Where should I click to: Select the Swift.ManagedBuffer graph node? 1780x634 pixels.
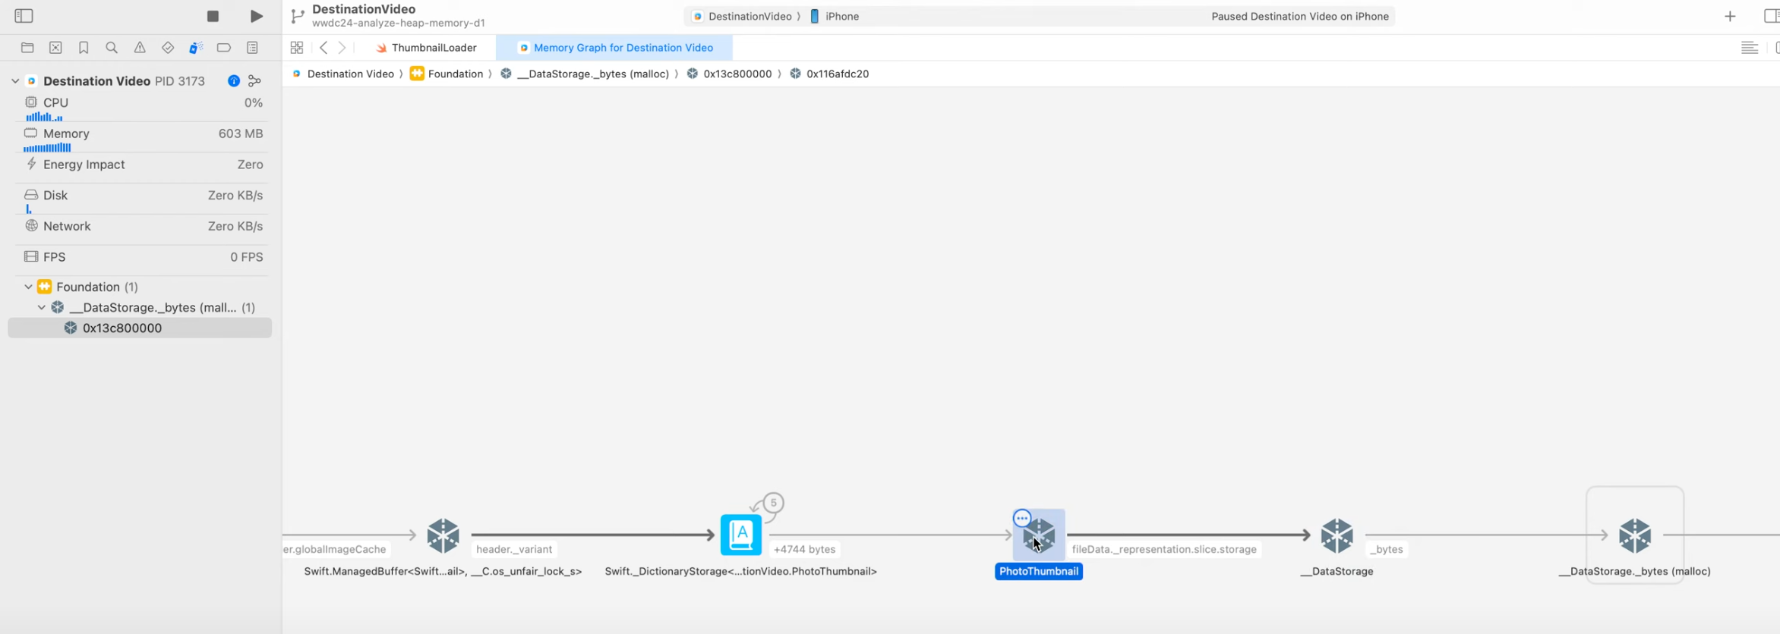pyautogui.click(x=443, y=535)
